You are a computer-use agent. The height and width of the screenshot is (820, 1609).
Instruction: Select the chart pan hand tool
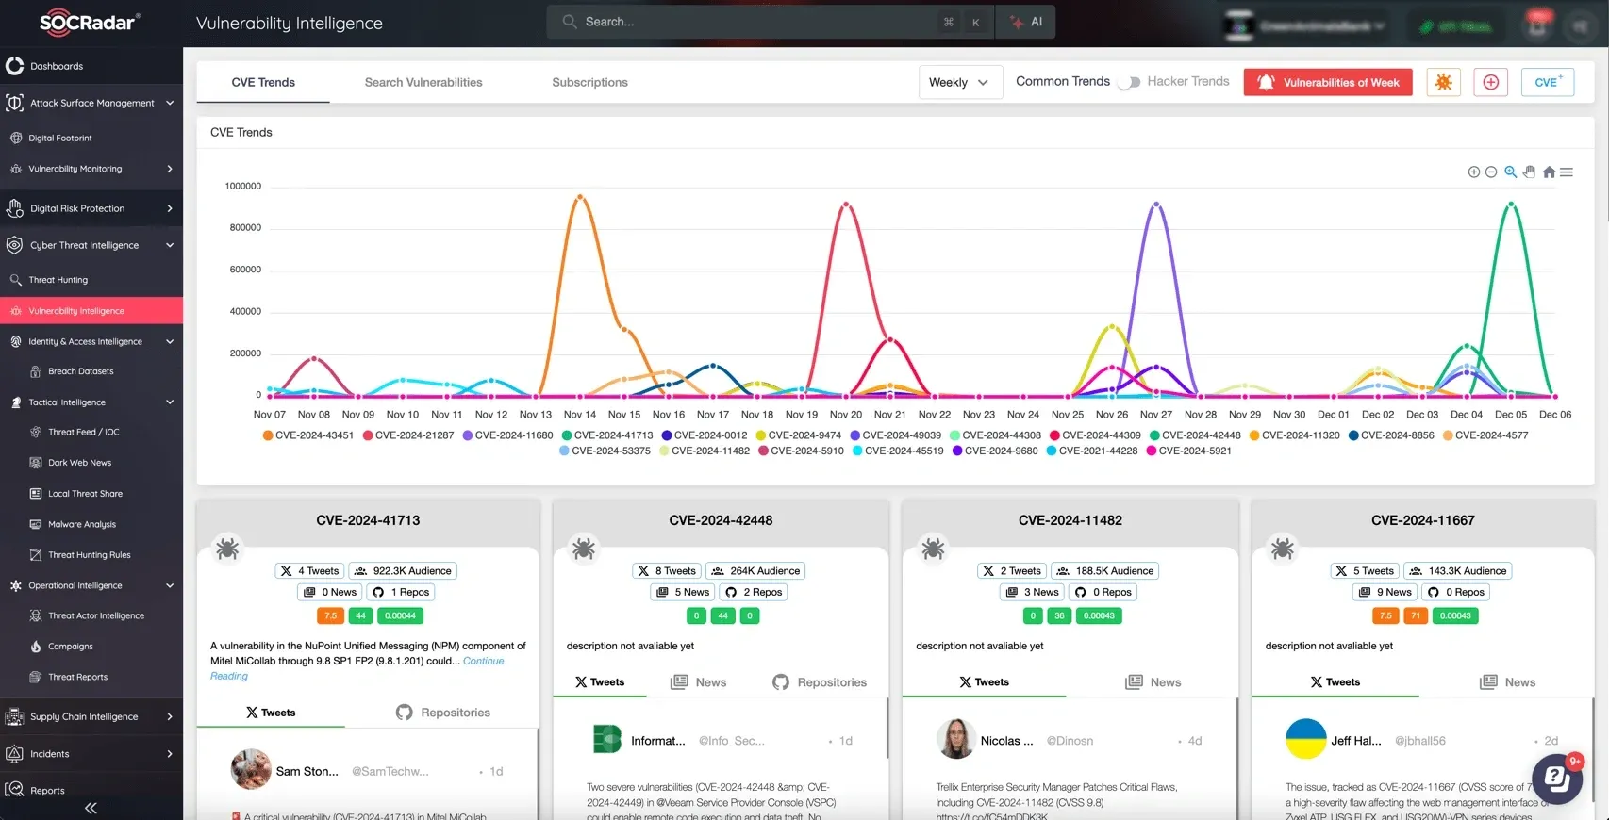coord(1529,172)
